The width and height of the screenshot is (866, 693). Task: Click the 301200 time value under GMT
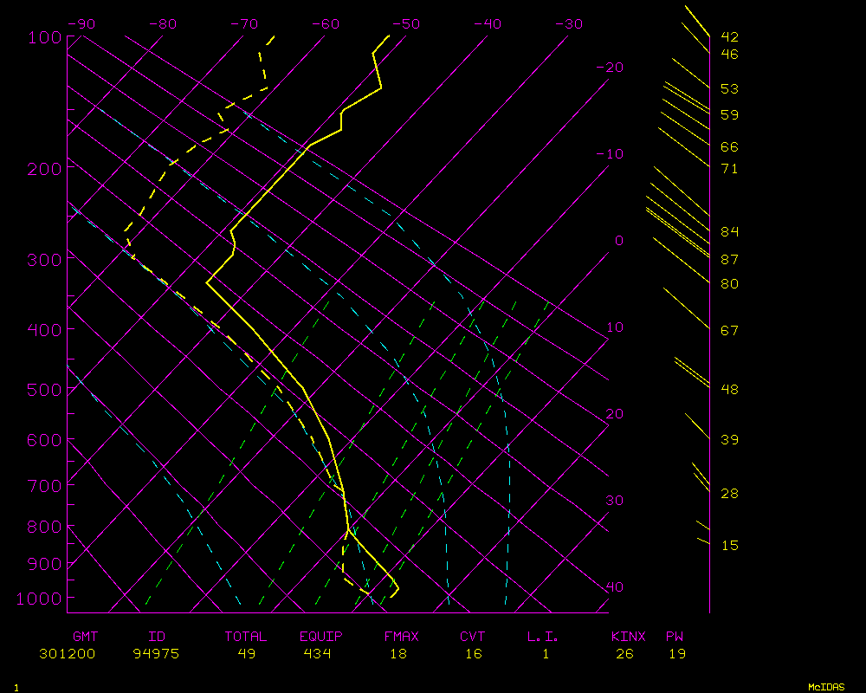tap(68, 654)
